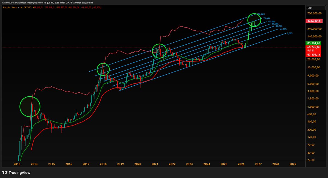Click the 50,00% Fibonacci channel label
Image resolution: width=328 pixels, height=178 pixels.
275,24
